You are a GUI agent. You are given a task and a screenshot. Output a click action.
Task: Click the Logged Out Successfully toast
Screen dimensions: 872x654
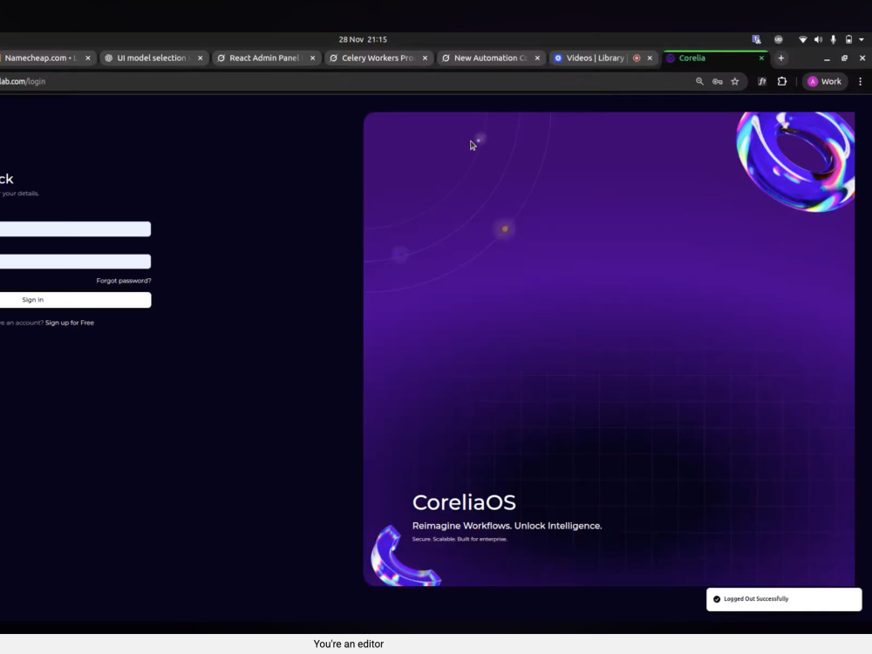[784, 599]
